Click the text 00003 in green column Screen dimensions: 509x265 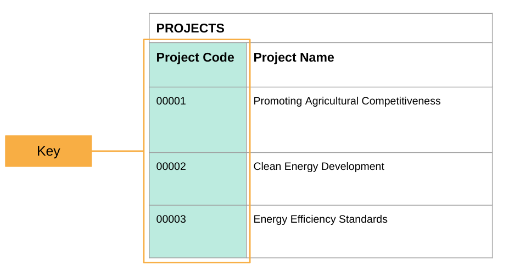(x=171, y=219)
